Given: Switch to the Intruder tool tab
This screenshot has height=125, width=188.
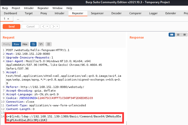Looking at the screenshot, I should (x=59, y=13).
